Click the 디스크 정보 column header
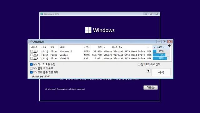Image resolution: width=200 pixels, height=113 pixels. click(x=117, y=47)
